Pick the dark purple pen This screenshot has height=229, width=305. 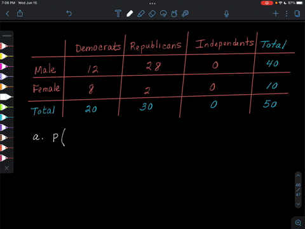(x=6, y=127)
